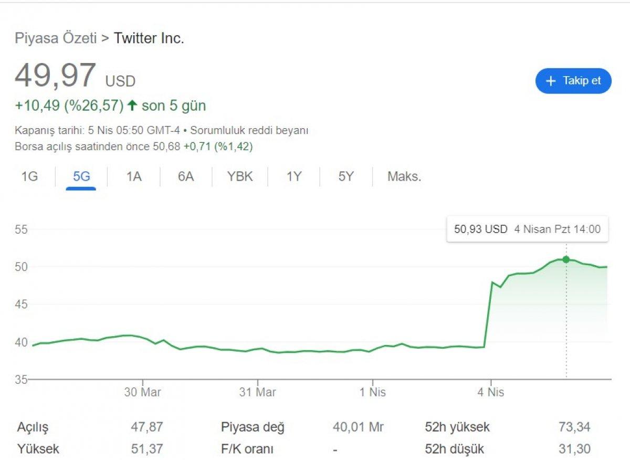Select the 1G time range tab

click(29, 176)
